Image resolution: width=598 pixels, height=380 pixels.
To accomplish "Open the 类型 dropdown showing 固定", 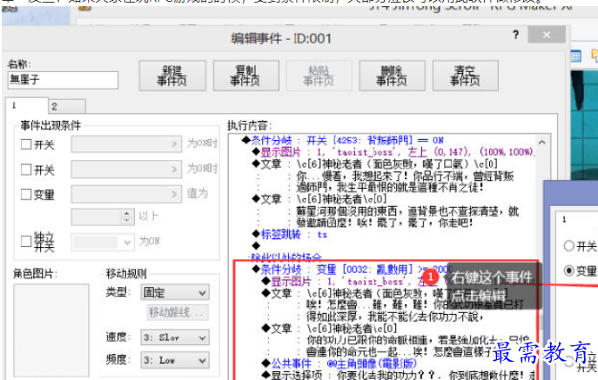I will coord(175,293).
